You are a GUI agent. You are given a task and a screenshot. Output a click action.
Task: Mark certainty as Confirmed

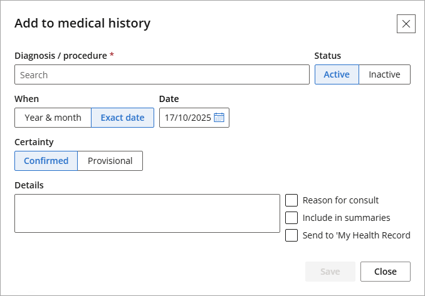click(46, 161)
